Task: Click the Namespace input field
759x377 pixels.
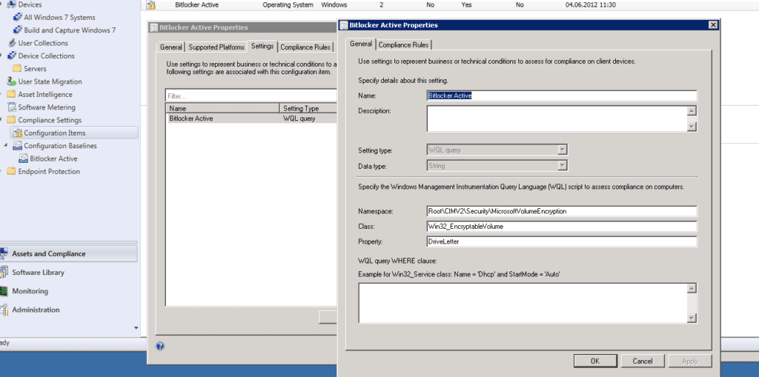Action: tap(562, 211)
